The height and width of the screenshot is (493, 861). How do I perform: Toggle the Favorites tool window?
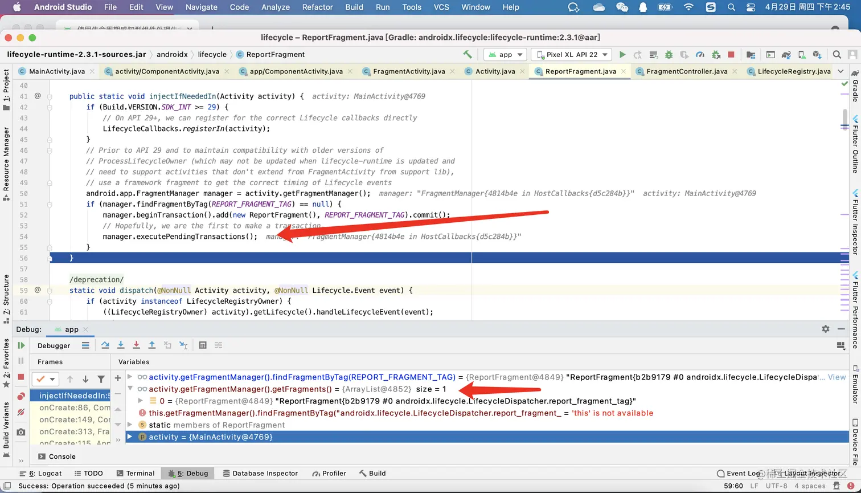tap(6, 362)
